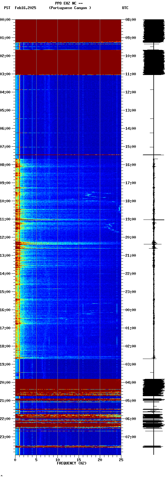This screenshot has width=167, height=479.
Task: Click the PST '03:00' time label
Action: (x=5, y=74)
